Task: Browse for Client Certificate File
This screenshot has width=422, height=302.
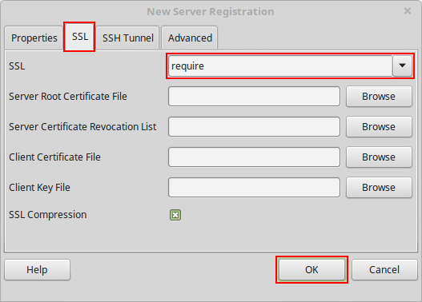Action: pyautogui.click(x=379, y=157)
